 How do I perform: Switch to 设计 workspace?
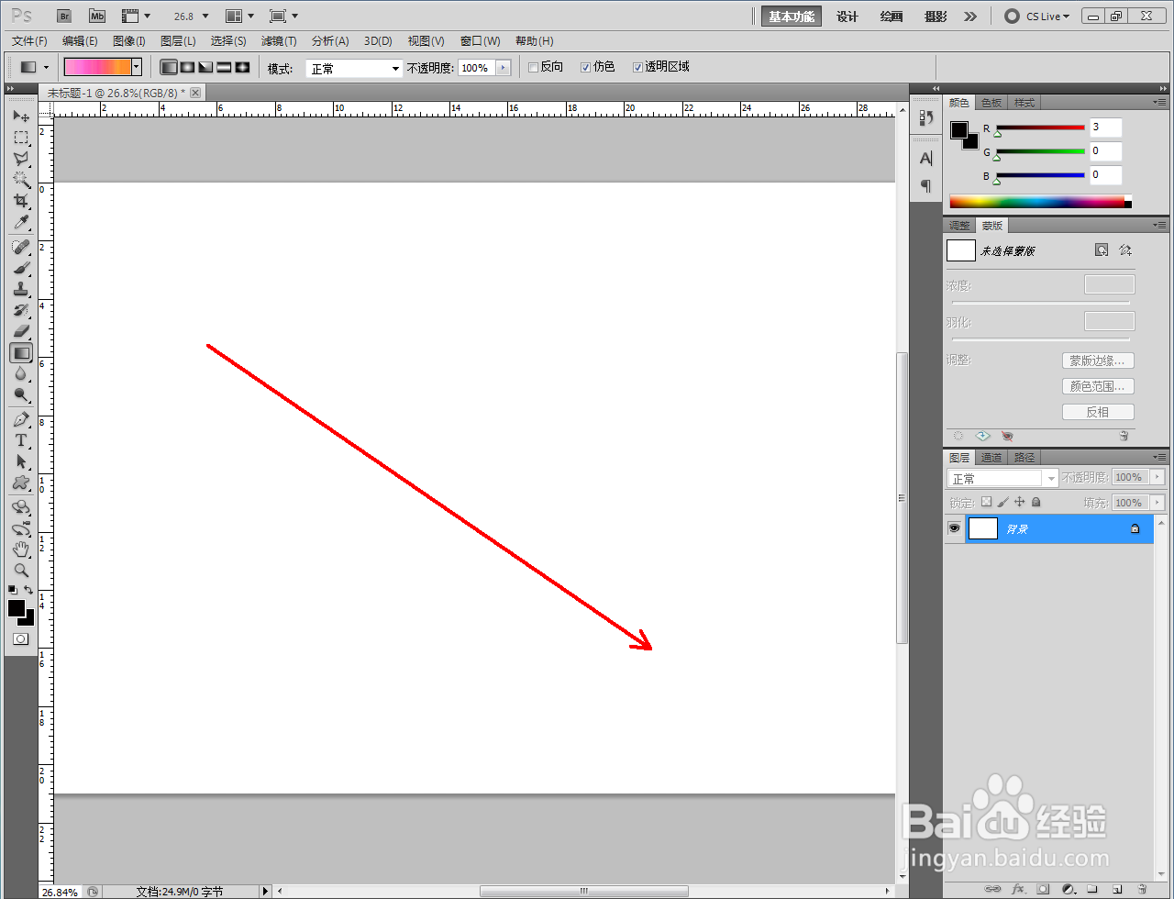847,17
